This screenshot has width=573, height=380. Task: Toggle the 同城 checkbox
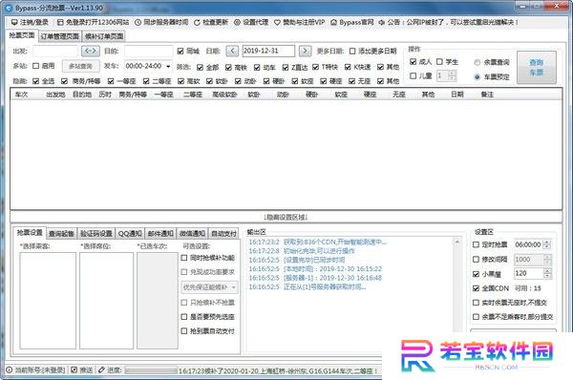click(180, 52)
